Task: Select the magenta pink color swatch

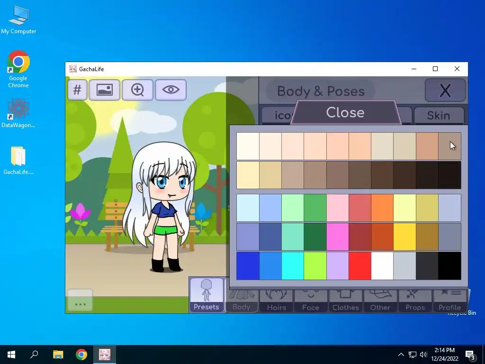Action: (337, 237)
